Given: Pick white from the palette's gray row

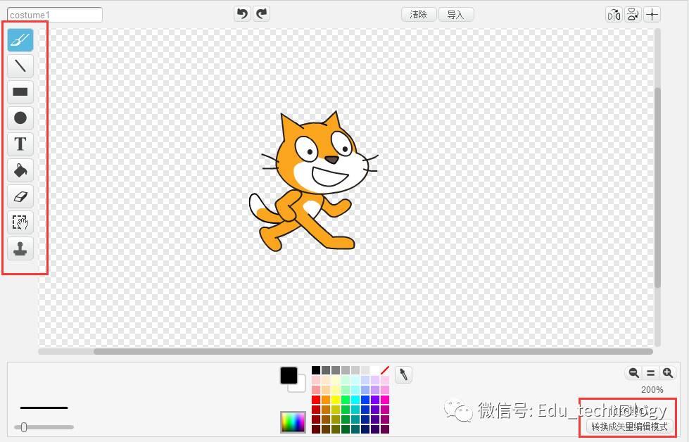Looking at the screenshot, I should (375, 370).
